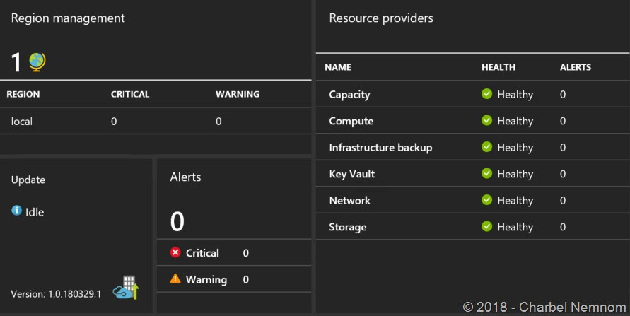This screenshot has width=630, height=316.
Task: Click the region count number 1
Action: (x=16, y=63)
